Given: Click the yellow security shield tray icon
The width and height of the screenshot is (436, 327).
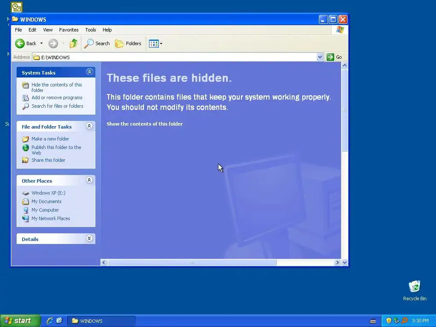Looking at the screenshot, I should coord(389,321).
